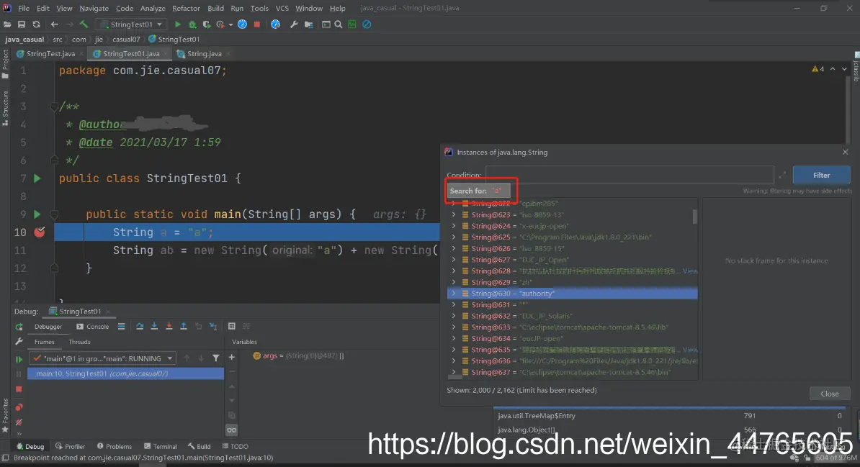Viewport: 860px width, 467px height.
Task: Switch to the String.java editor tab
Action: click(204, 54)
